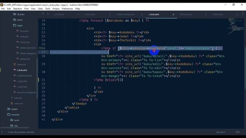Click the code minimap

click(x=236, y=26)
